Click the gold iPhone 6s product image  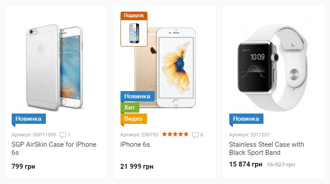point(165,68)
